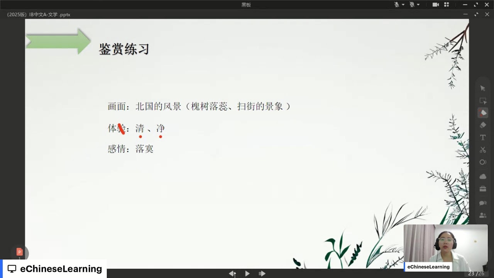The image size is (494, 278).
Task: Turn on the webcam icon
Action: point(412,5)
